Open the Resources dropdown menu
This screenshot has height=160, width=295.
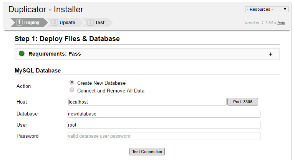tap(267, 9)
